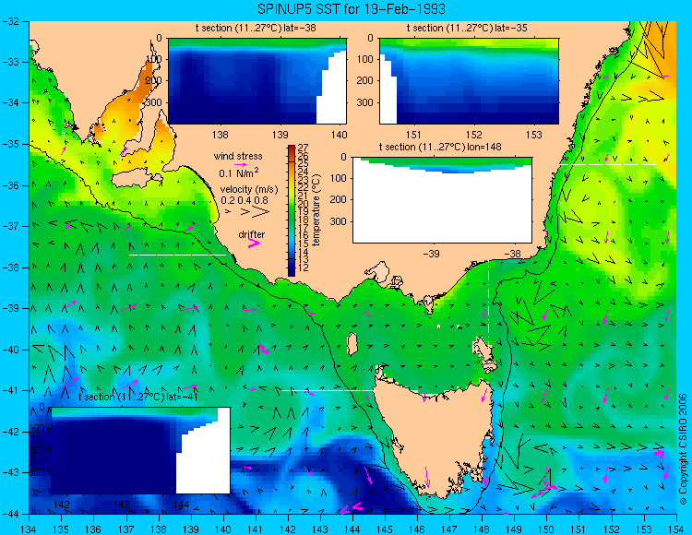Click the "t section (11..27°C) lat=-35" heading
Image resolution: width=692 pixels, height=535 pixels.
tap(467, 28)
